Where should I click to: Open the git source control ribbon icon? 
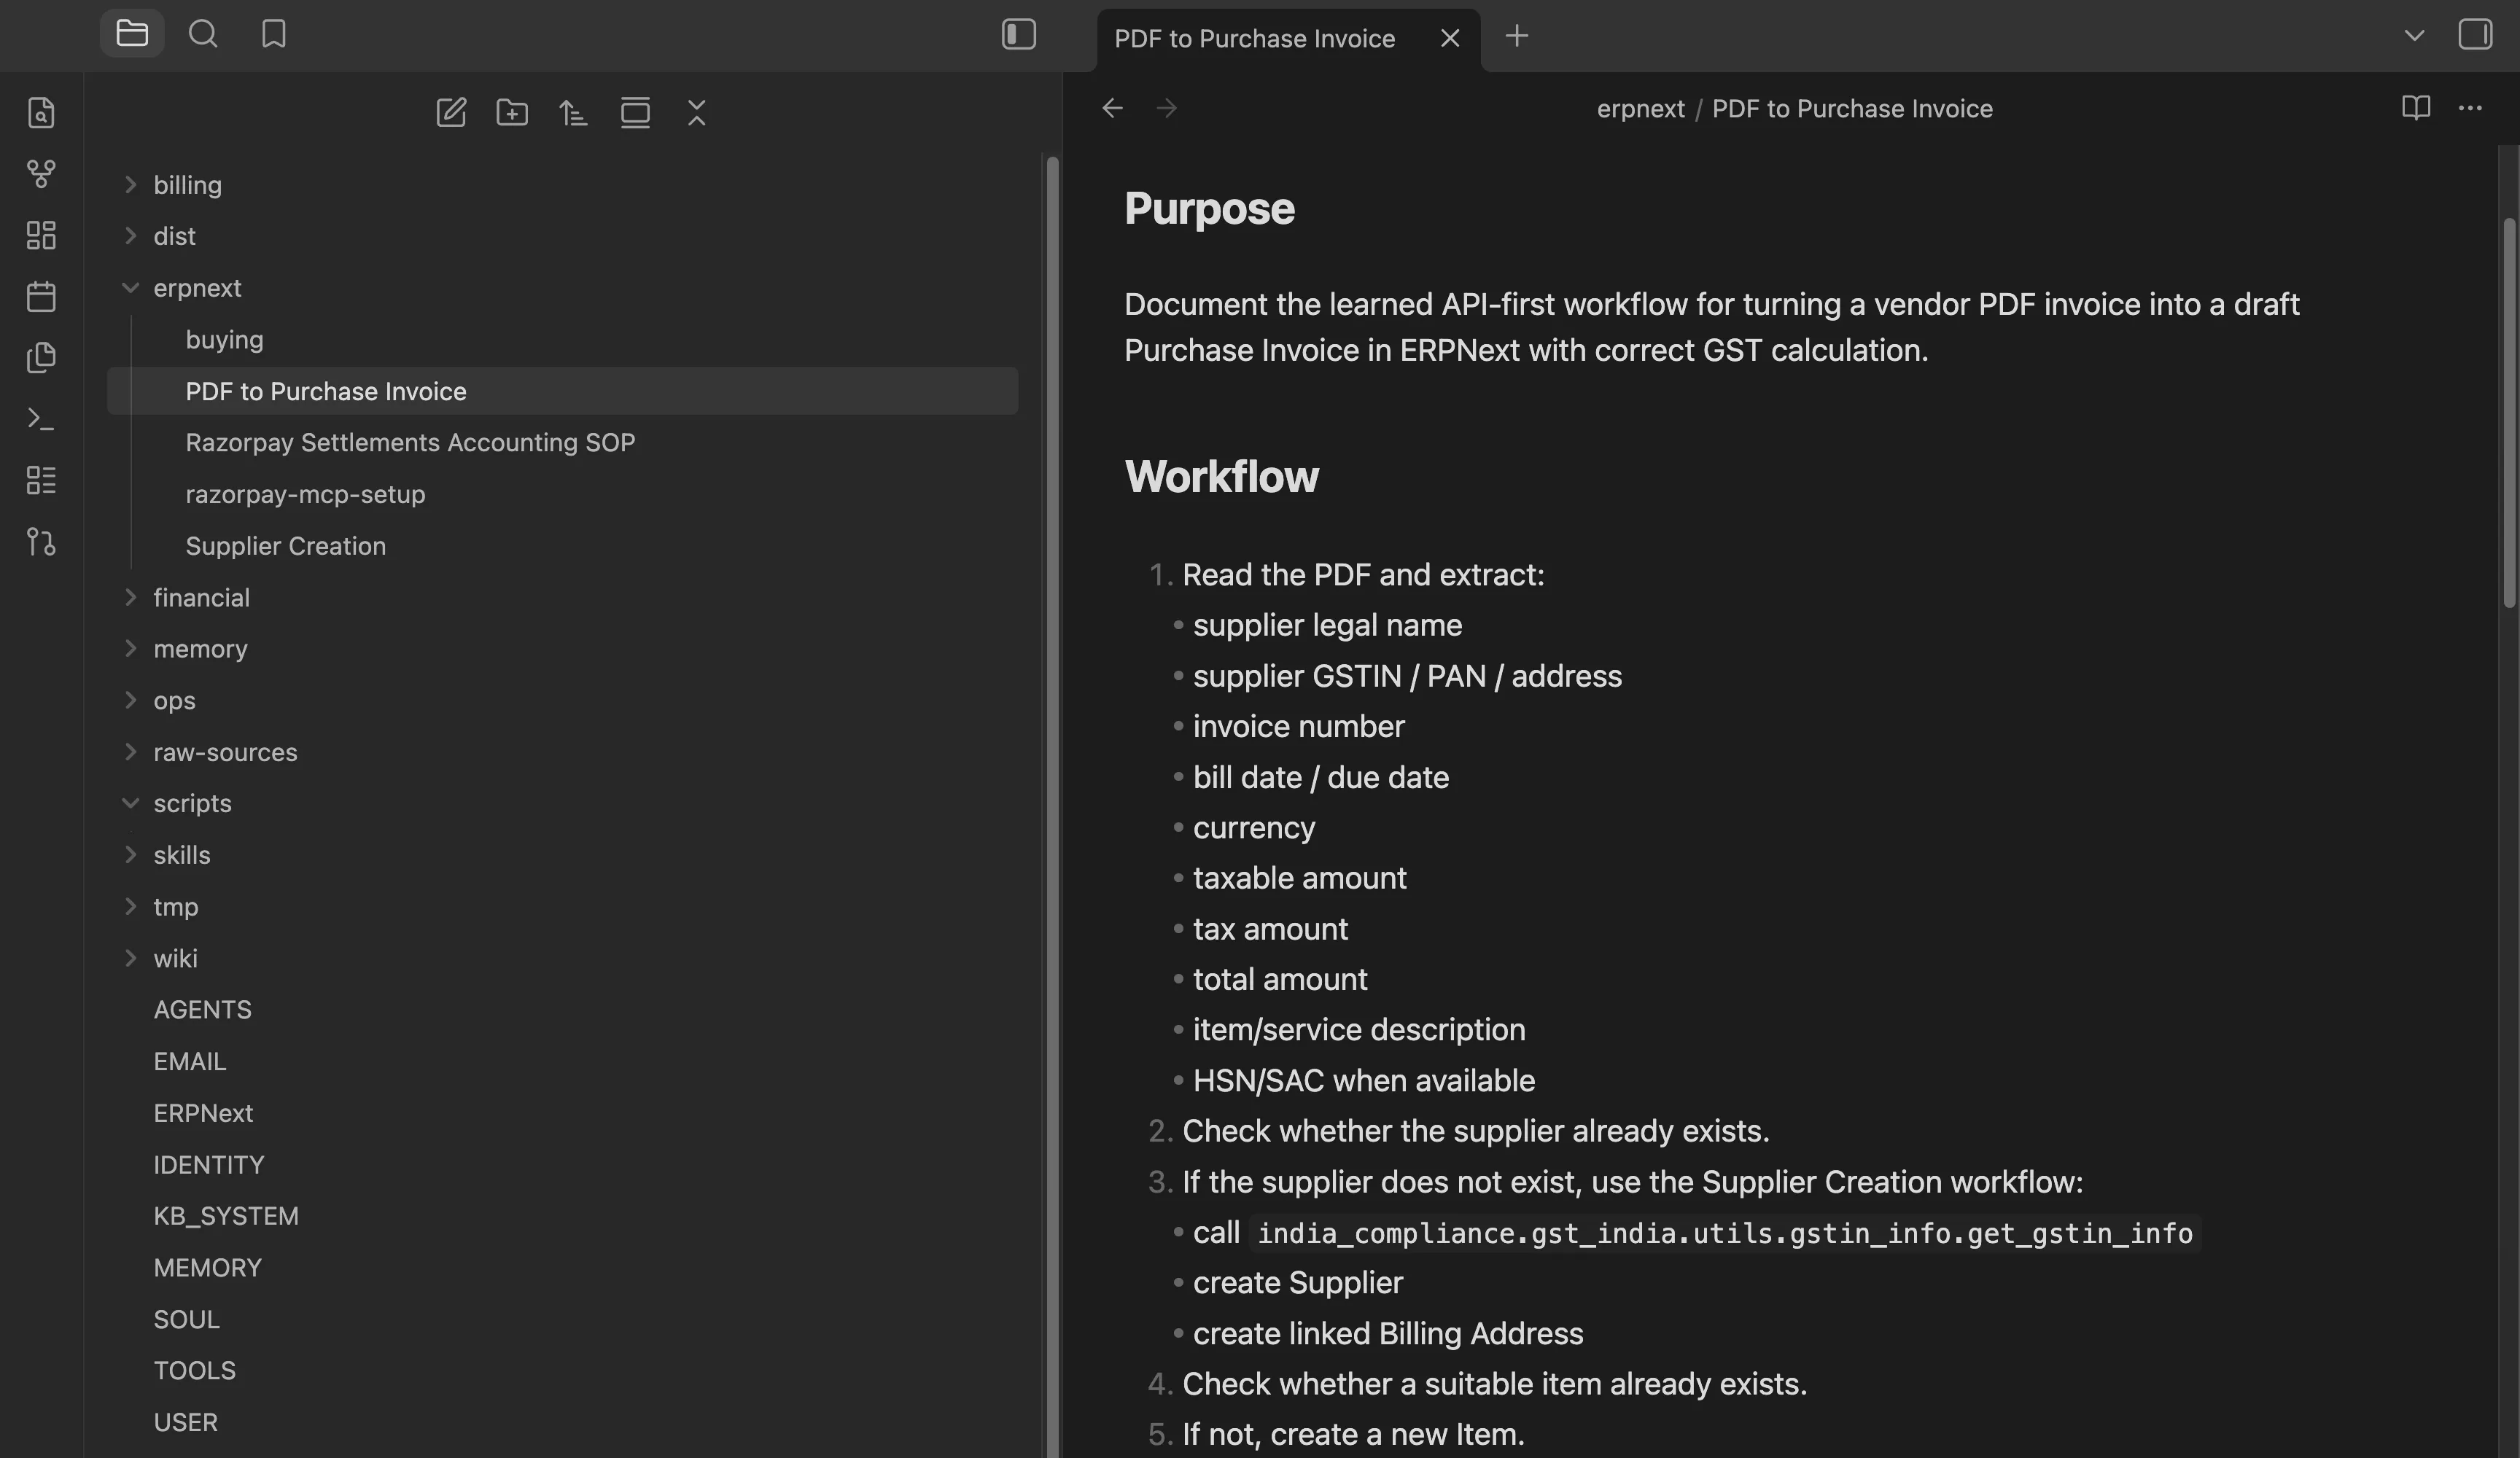point(41,542)
